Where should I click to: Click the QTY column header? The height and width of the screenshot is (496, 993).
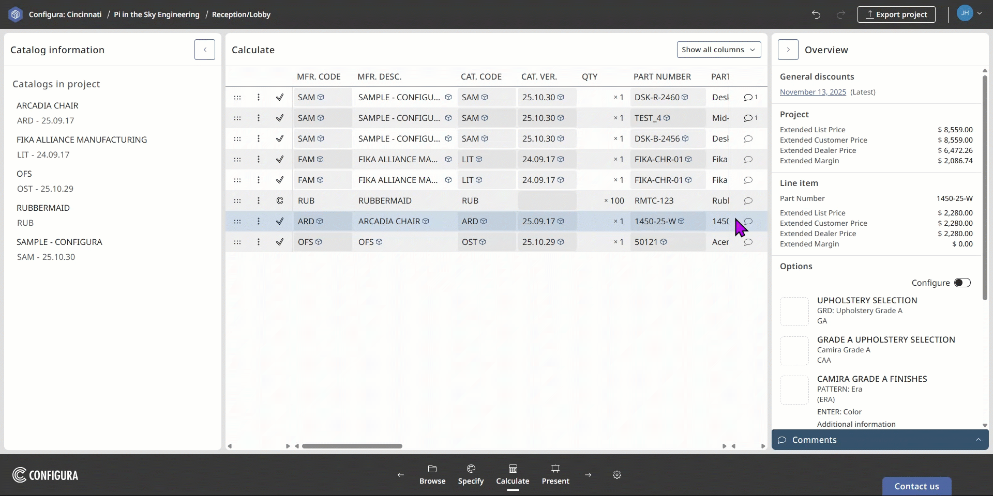point(590,76)
